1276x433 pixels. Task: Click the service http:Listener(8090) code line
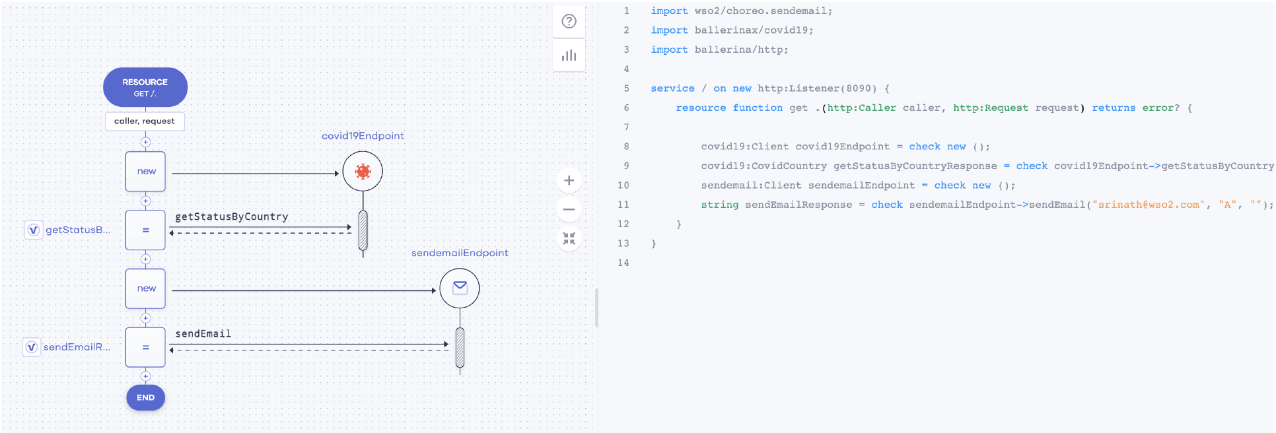(770, 88)
